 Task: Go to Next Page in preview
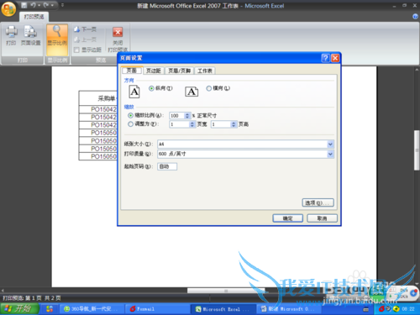pyautogui.click(x=85, y=29)
